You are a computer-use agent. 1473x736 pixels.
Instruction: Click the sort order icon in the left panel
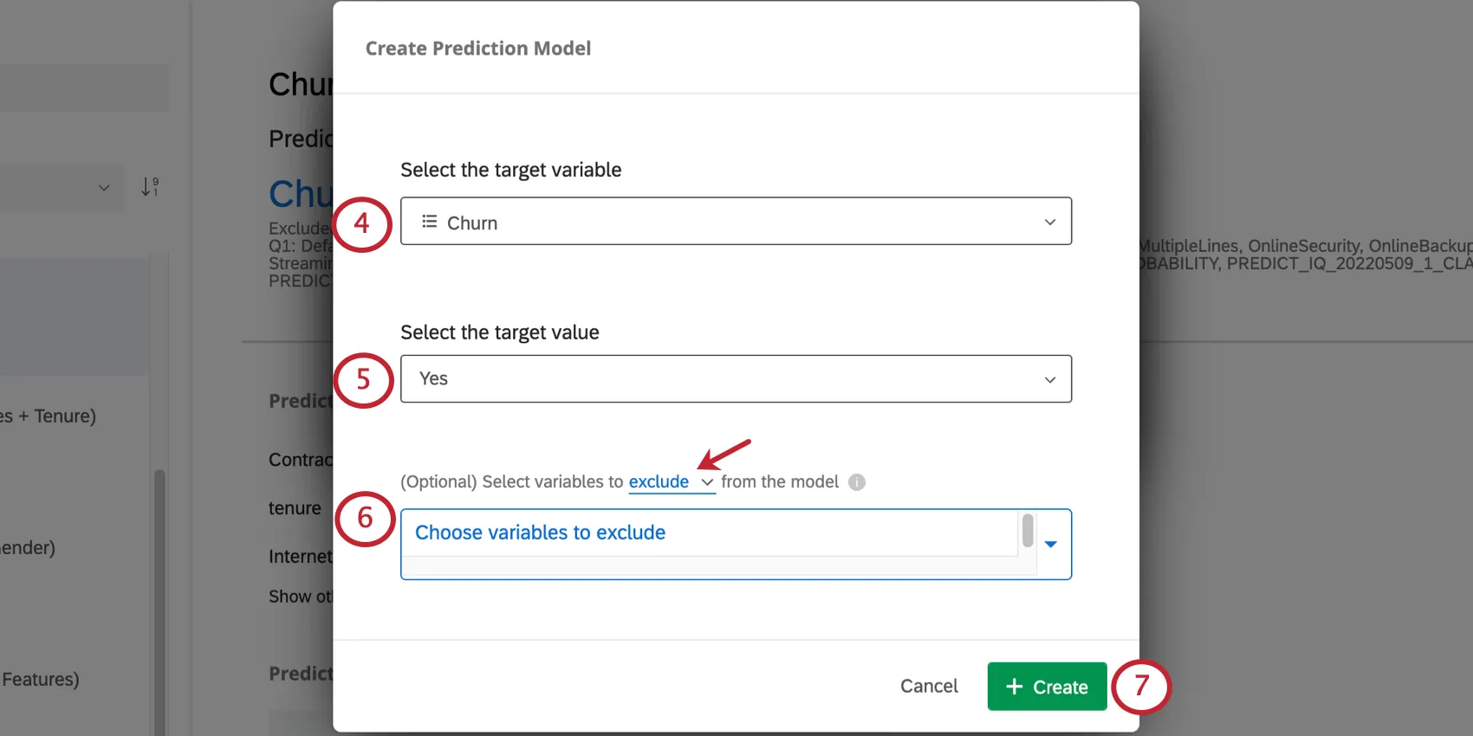(150, 187)
